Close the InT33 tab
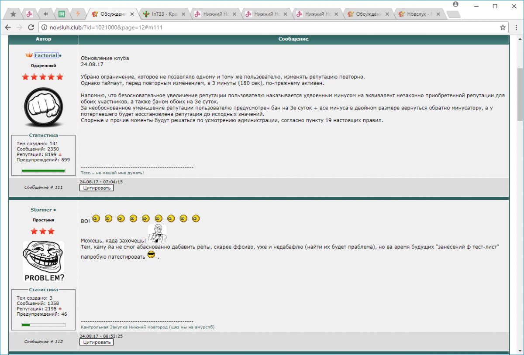 click(x=183, y=14)
